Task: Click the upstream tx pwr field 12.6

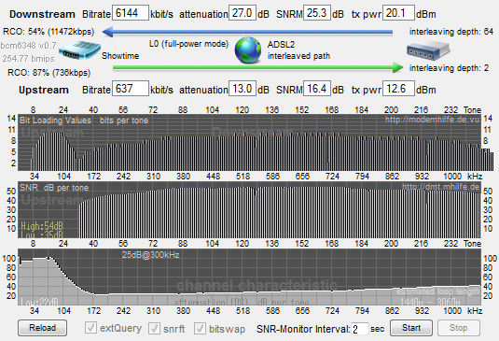Action: coord(398,88)
